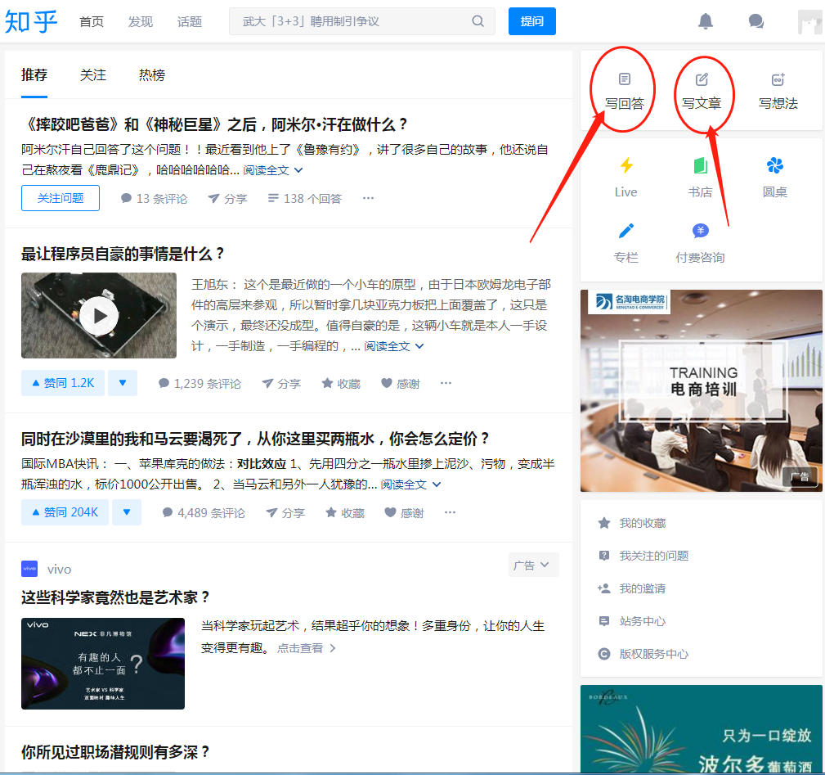This screenshot has height=775, width=825.
Task: Open Zhihu Live from the creation panel
Action: click(625, 176)
